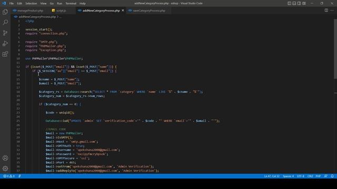Open the Terminal menu
337x189 pixels.
tap(71, 4)
